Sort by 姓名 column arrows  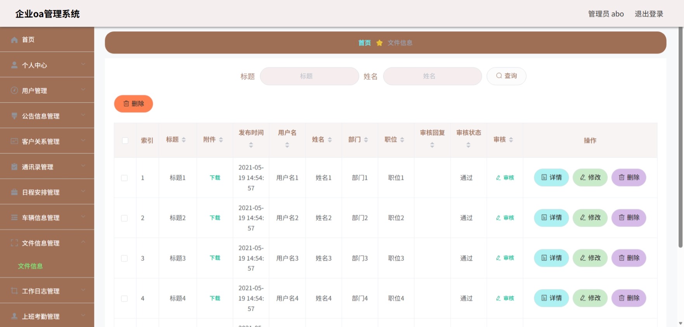(x=330, y=140)
